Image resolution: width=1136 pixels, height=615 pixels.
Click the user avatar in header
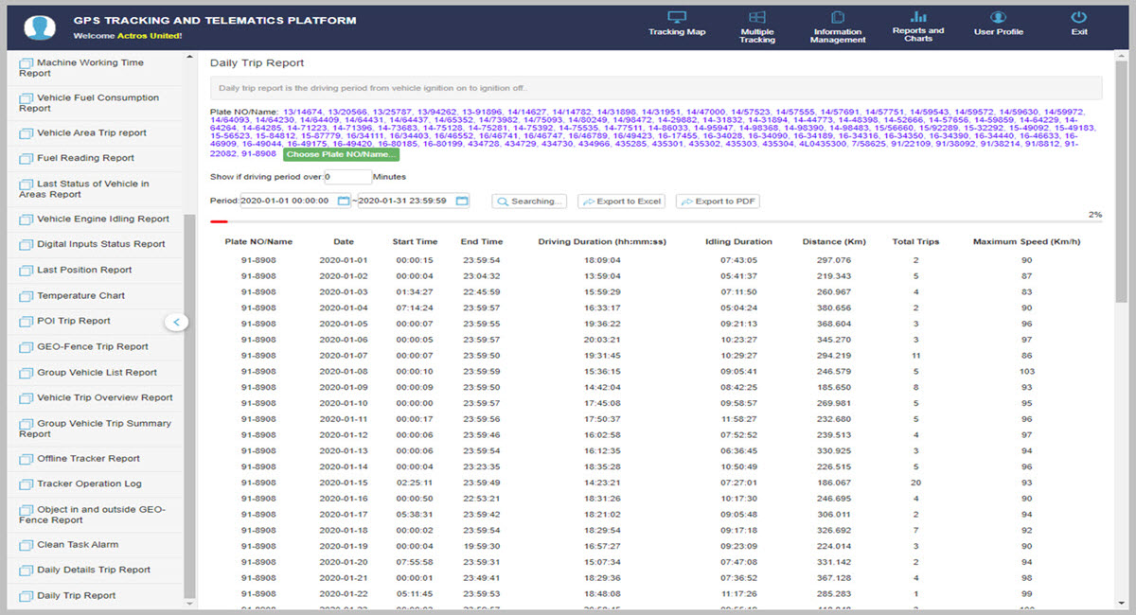[39, 26]
